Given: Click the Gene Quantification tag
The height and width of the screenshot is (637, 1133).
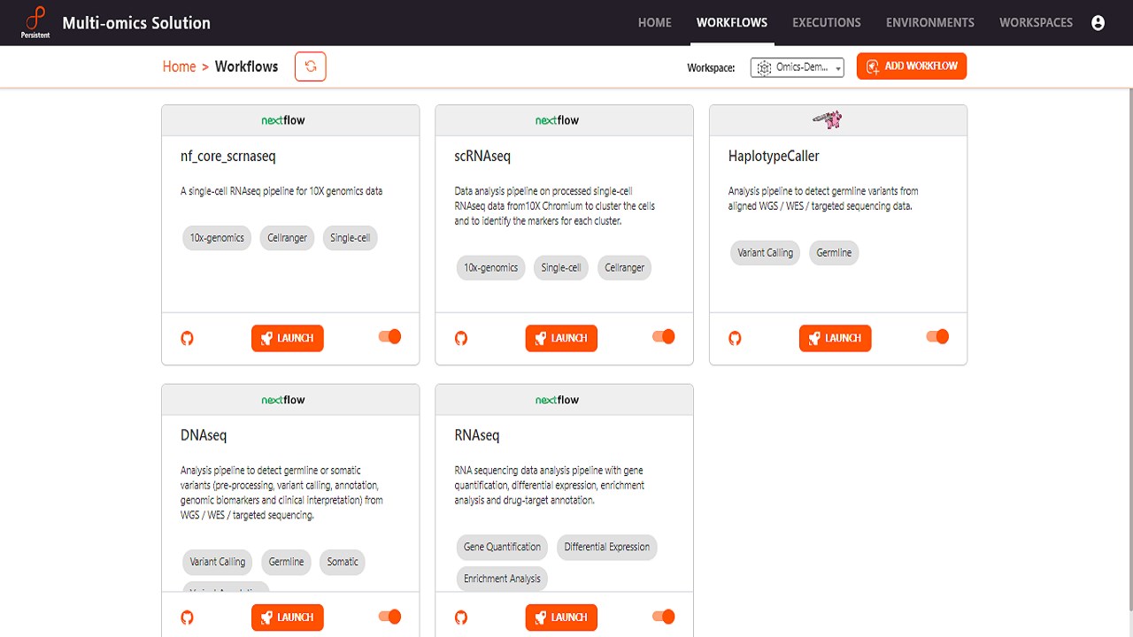Looking at the screenshot, I should pos(502,547).
